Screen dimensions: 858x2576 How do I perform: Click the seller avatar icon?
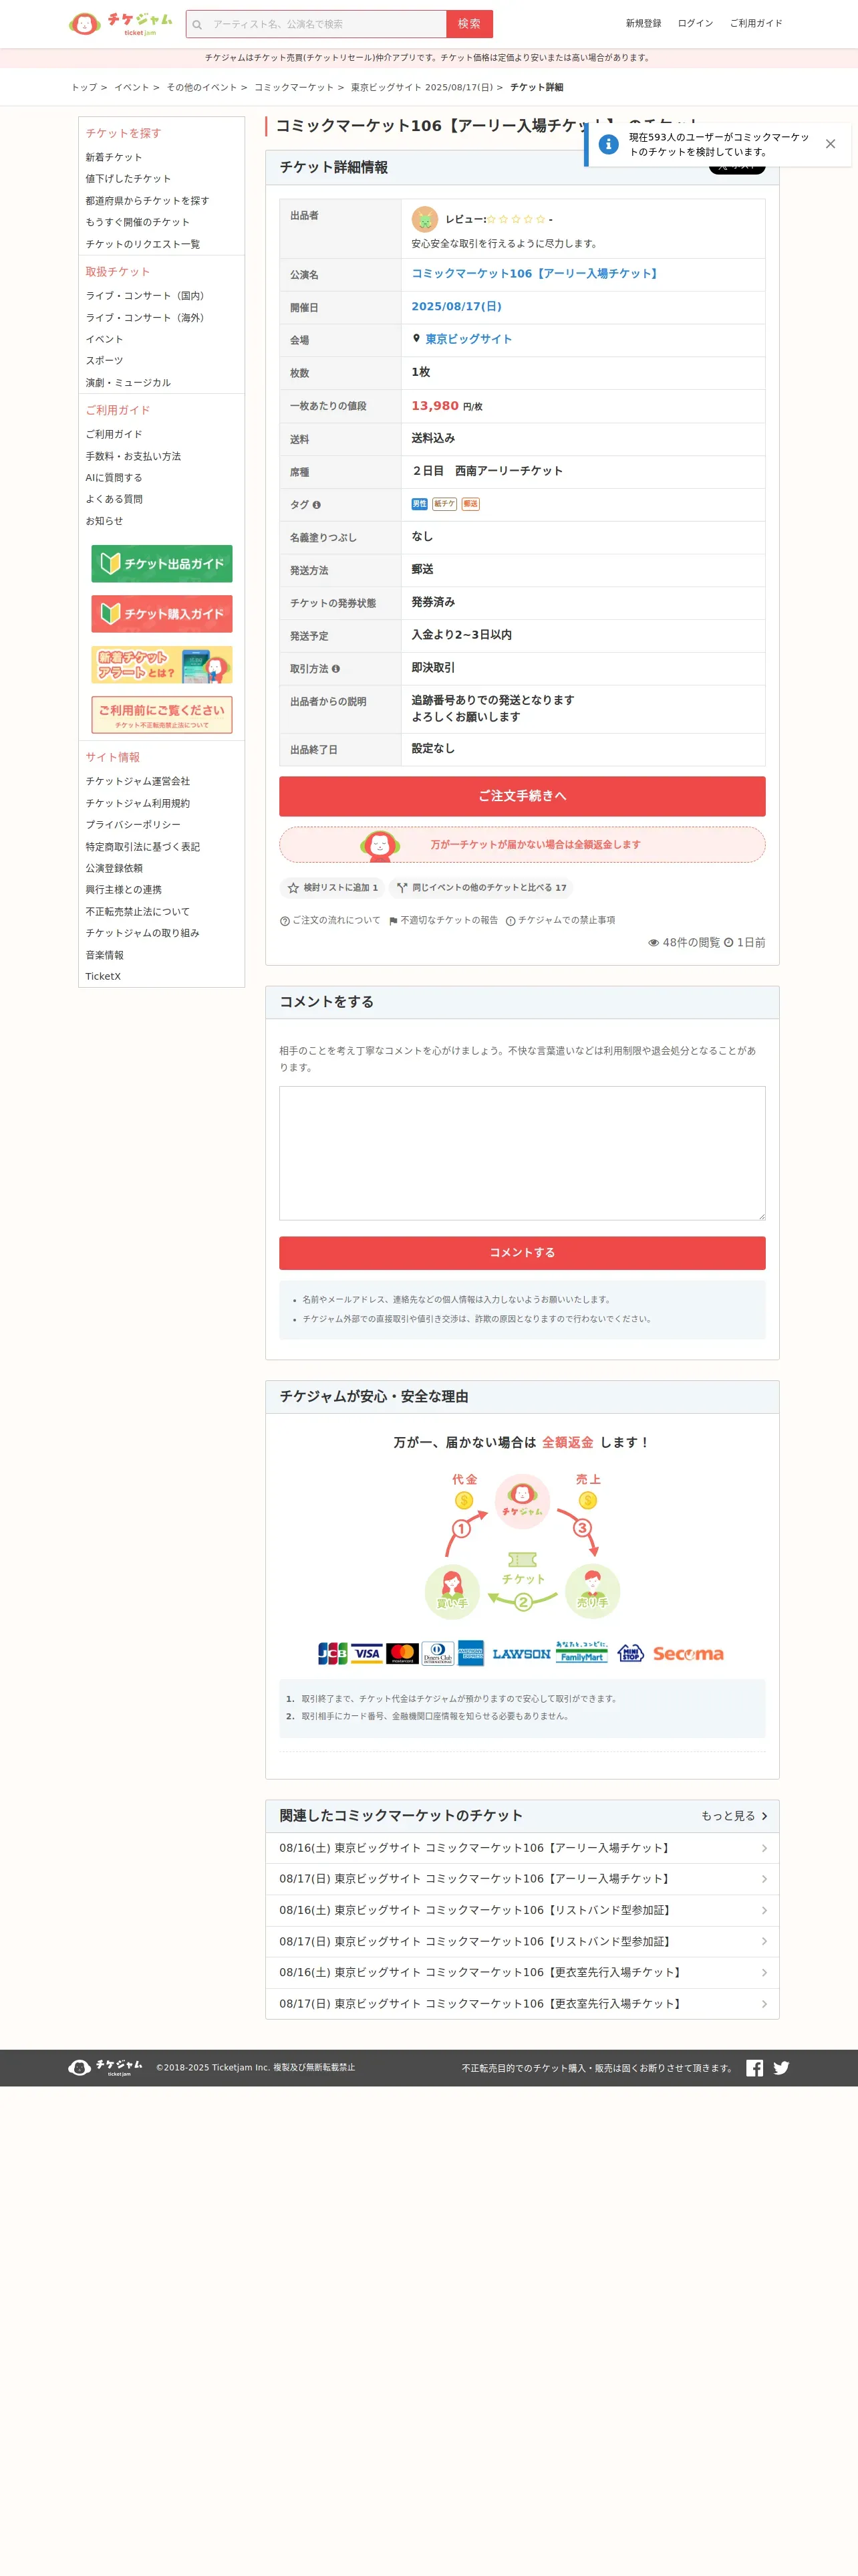pos(424,219)
